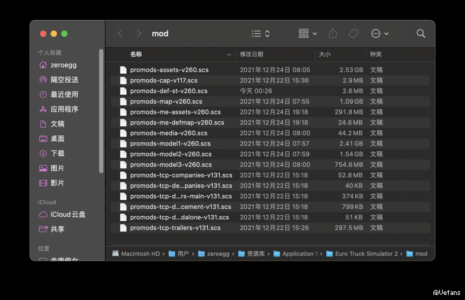Go back with the left chevron arrow
This screenshot has width=465, height=300.
[x=120, y=34]
